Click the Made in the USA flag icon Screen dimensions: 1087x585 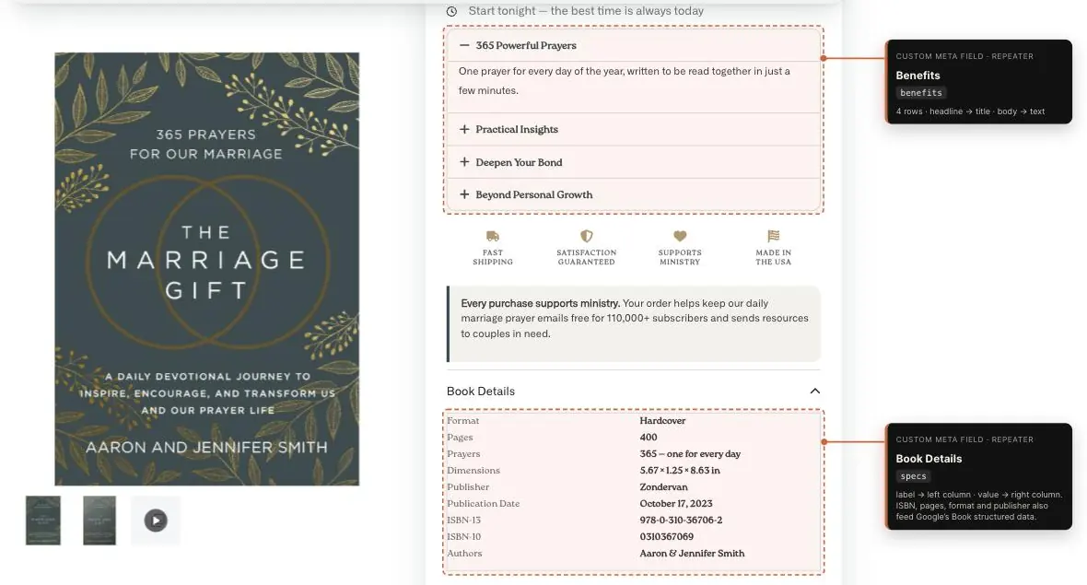[774, 237]
